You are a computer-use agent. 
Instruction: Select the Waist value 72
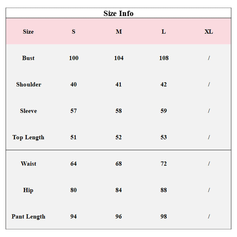point(164,164)
